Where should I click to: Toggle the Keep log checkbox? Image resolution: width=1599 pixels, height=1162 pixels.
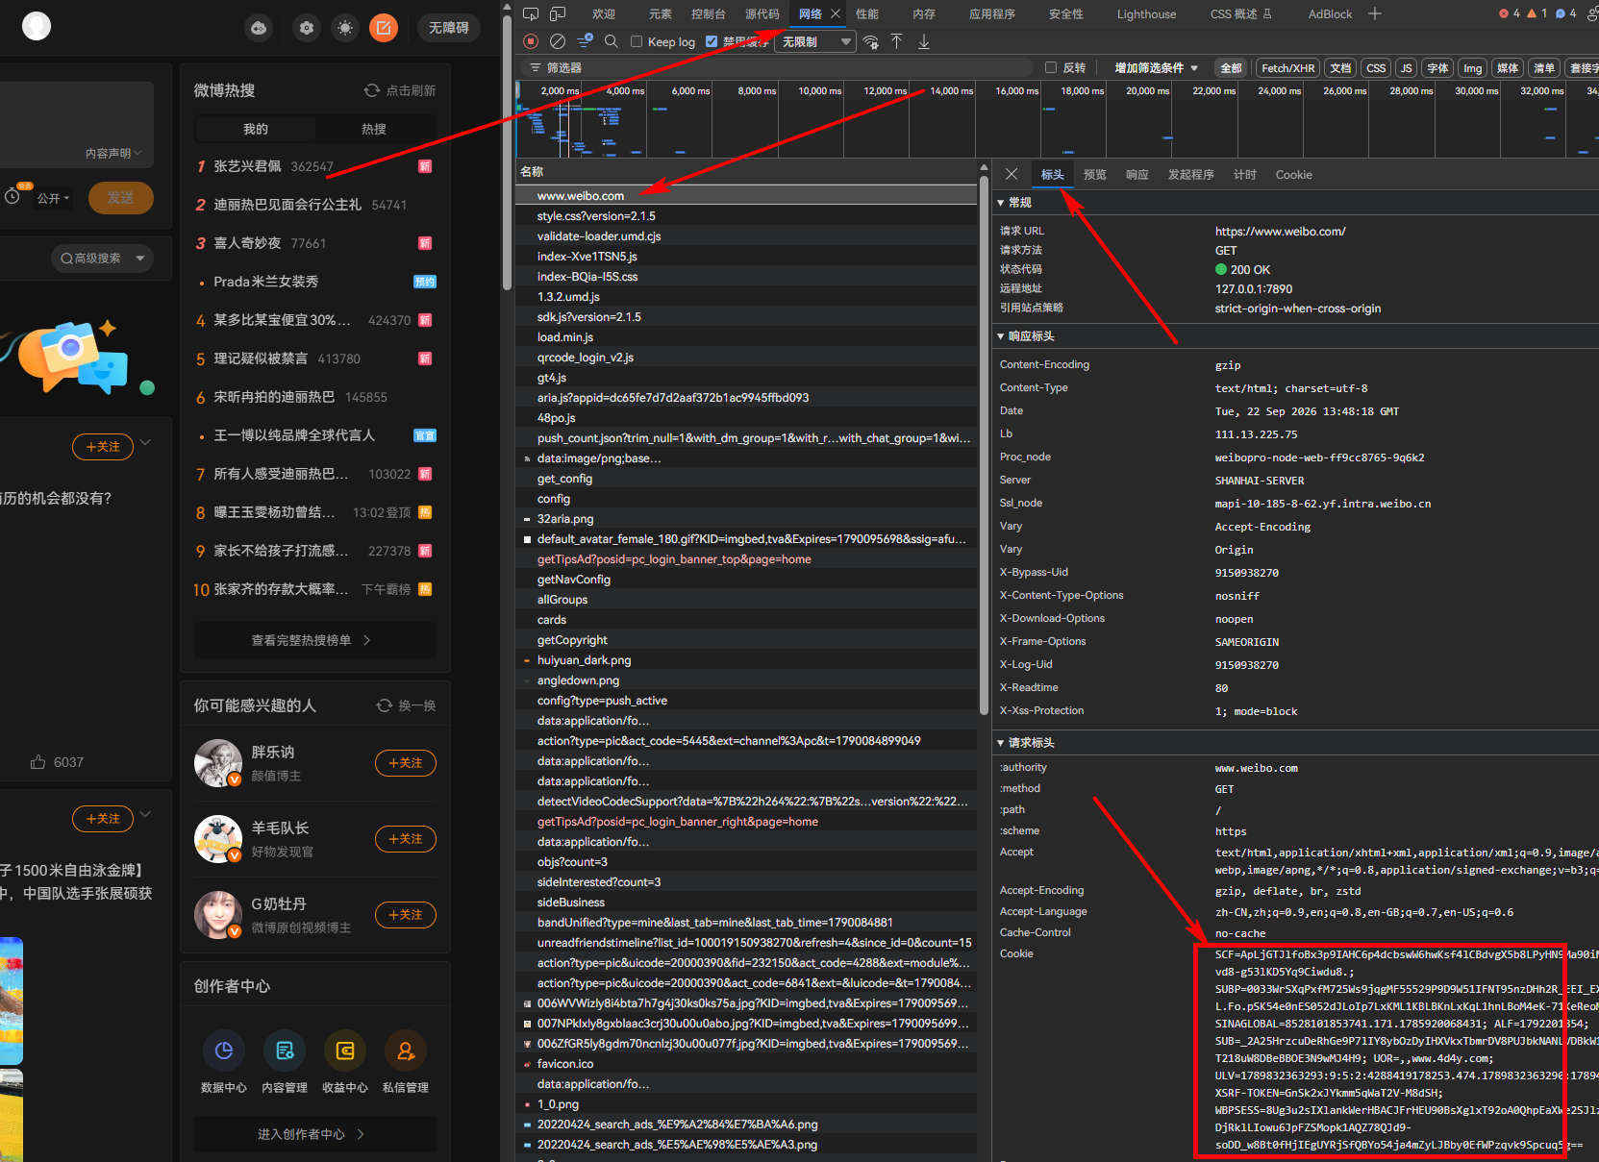(x=637, y=41)
